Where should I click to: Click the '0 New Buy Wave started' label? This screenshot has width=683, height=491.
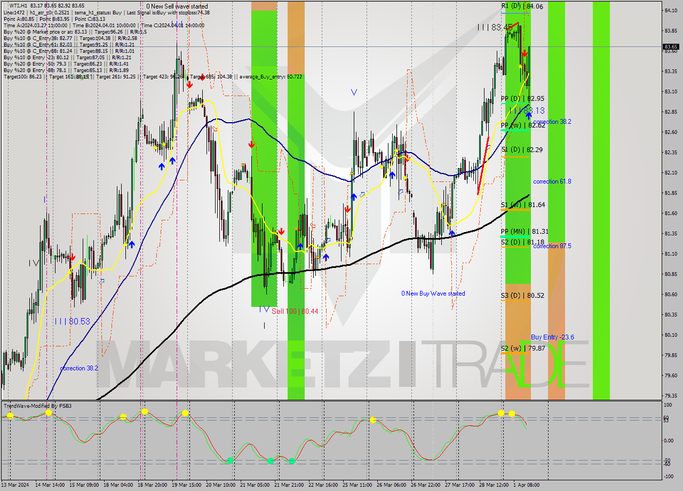click(x=433, y=294)
